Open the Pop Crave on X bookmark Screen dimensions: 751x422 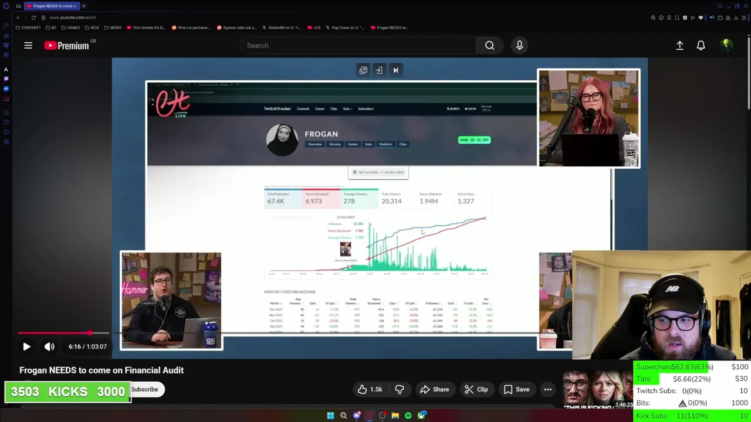coord(344,28)
